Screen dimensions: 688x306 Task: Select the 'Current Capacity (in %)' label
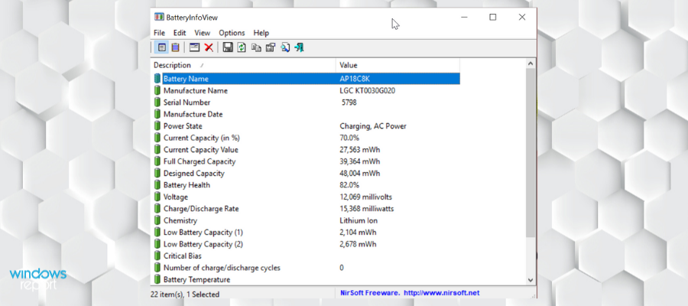(x=202, y=138)
